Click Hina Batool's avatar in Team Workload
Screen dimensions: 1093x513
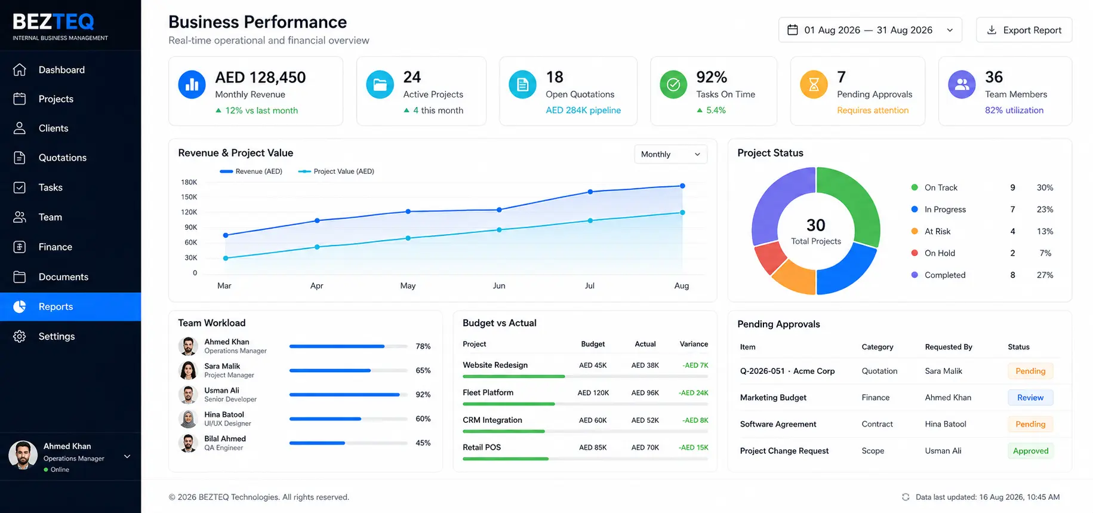[188, 419]
